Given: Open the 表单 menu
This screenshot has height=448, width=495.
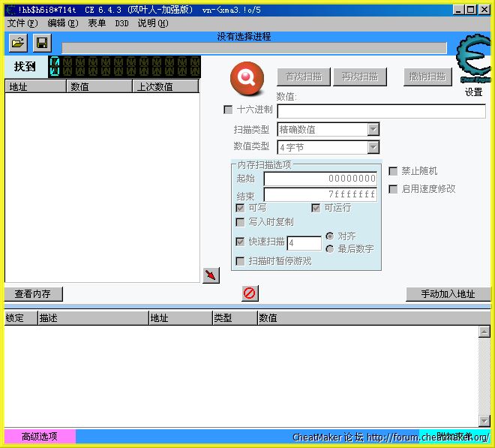Looking at the screenshot, I should pyautogui.click(x=97, y=23).
